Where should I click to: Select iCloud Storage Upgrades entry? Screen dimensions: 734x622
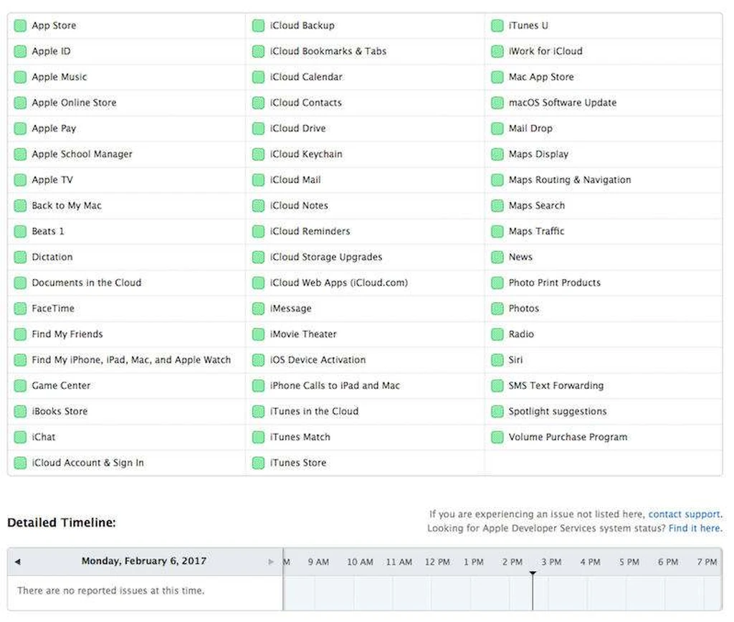point(326,257)
